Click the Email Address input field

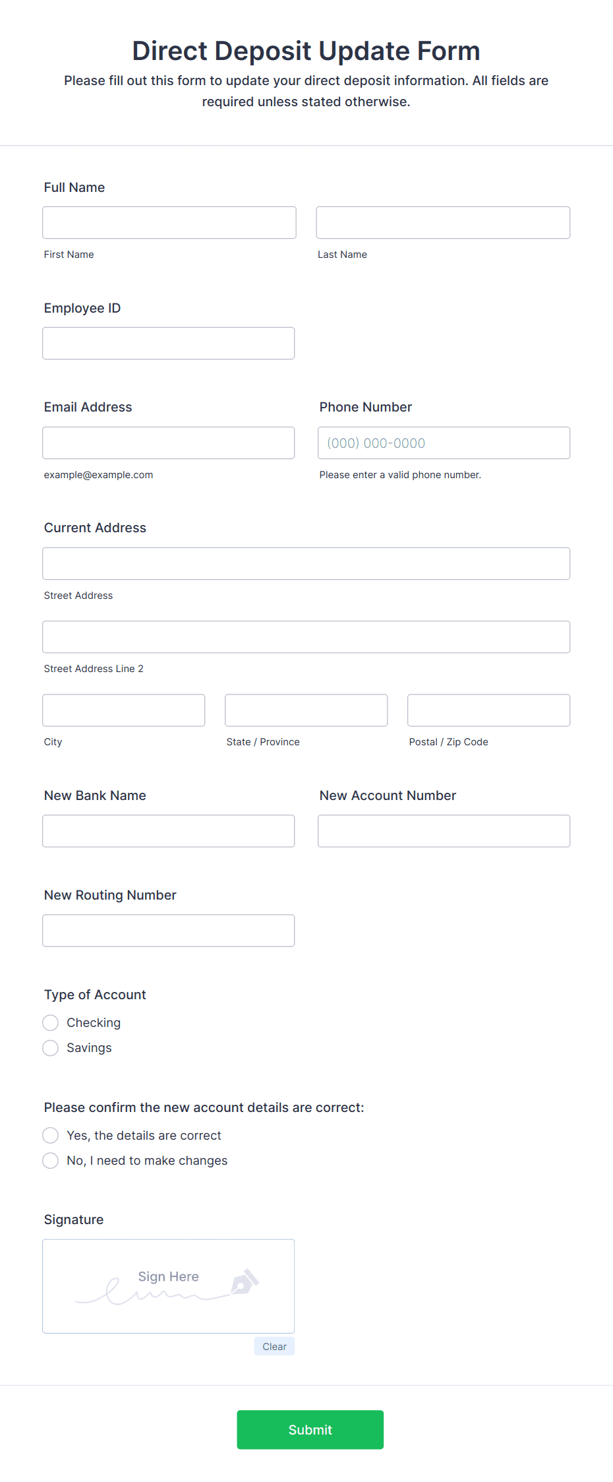pos(168,443)
